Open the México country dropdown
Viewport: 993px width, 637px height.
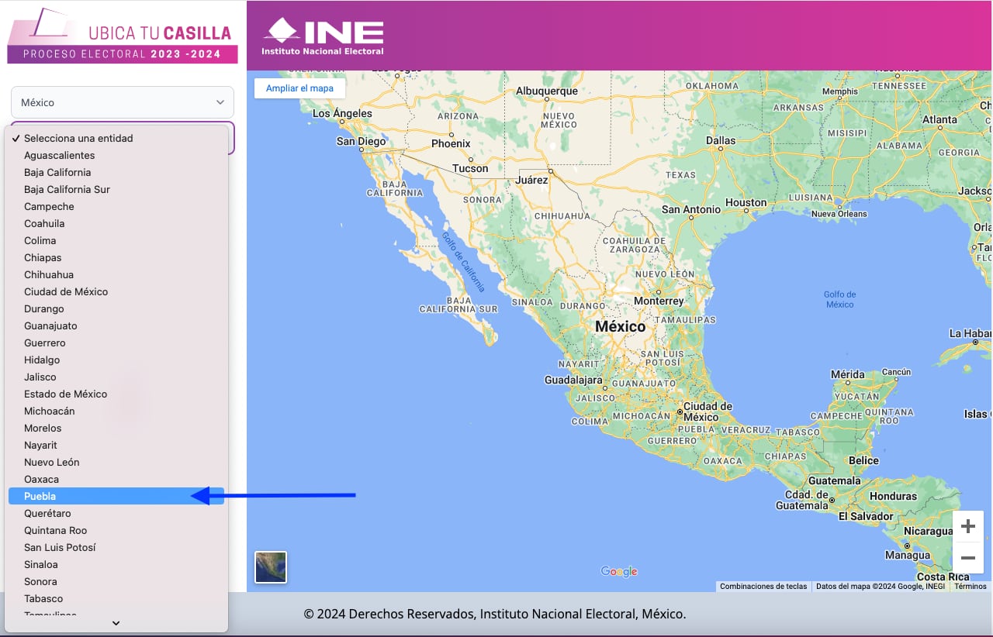[x=123, y=102]
